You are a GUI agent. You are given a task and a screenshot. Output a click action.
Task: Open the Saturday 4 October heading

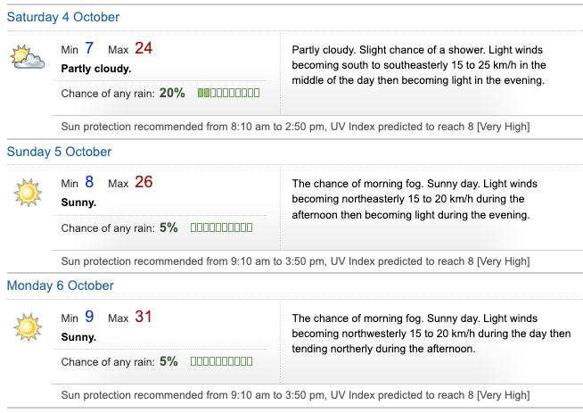pos(63,17)
